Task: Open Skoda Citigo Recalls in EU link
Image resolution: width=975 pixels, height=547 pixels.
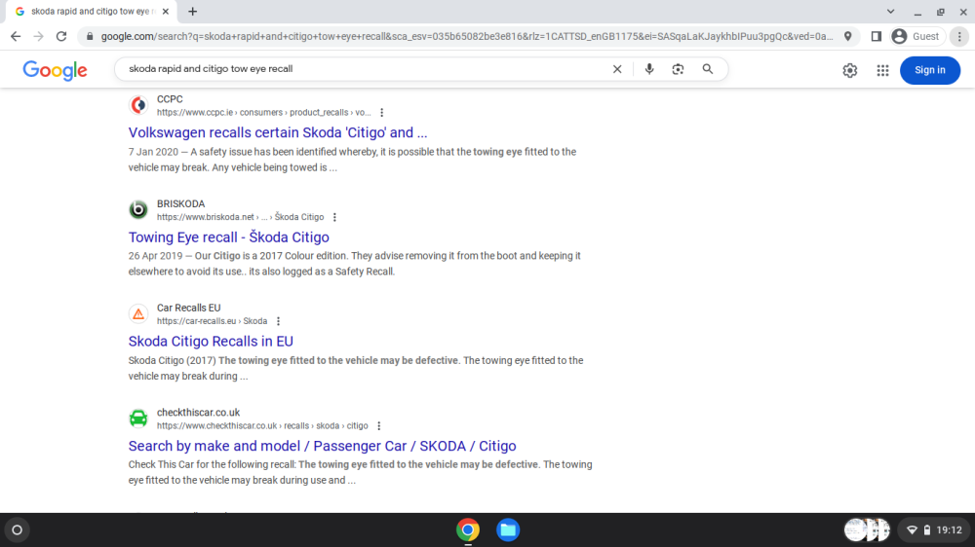Action: 211,341
